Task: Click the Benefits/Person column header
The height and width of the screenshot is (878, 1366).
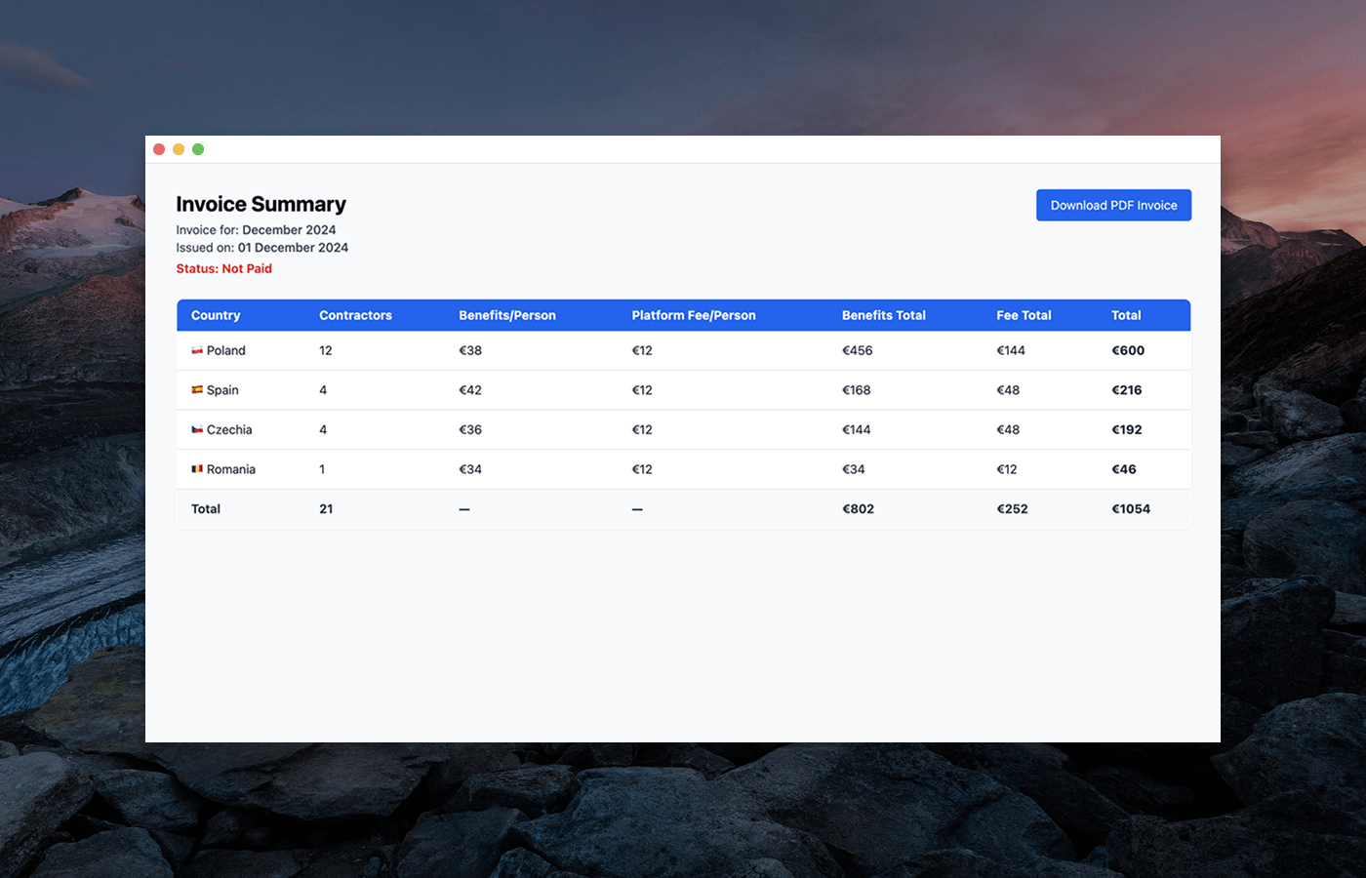Action: pyautogui.click(x=507, y=315)
